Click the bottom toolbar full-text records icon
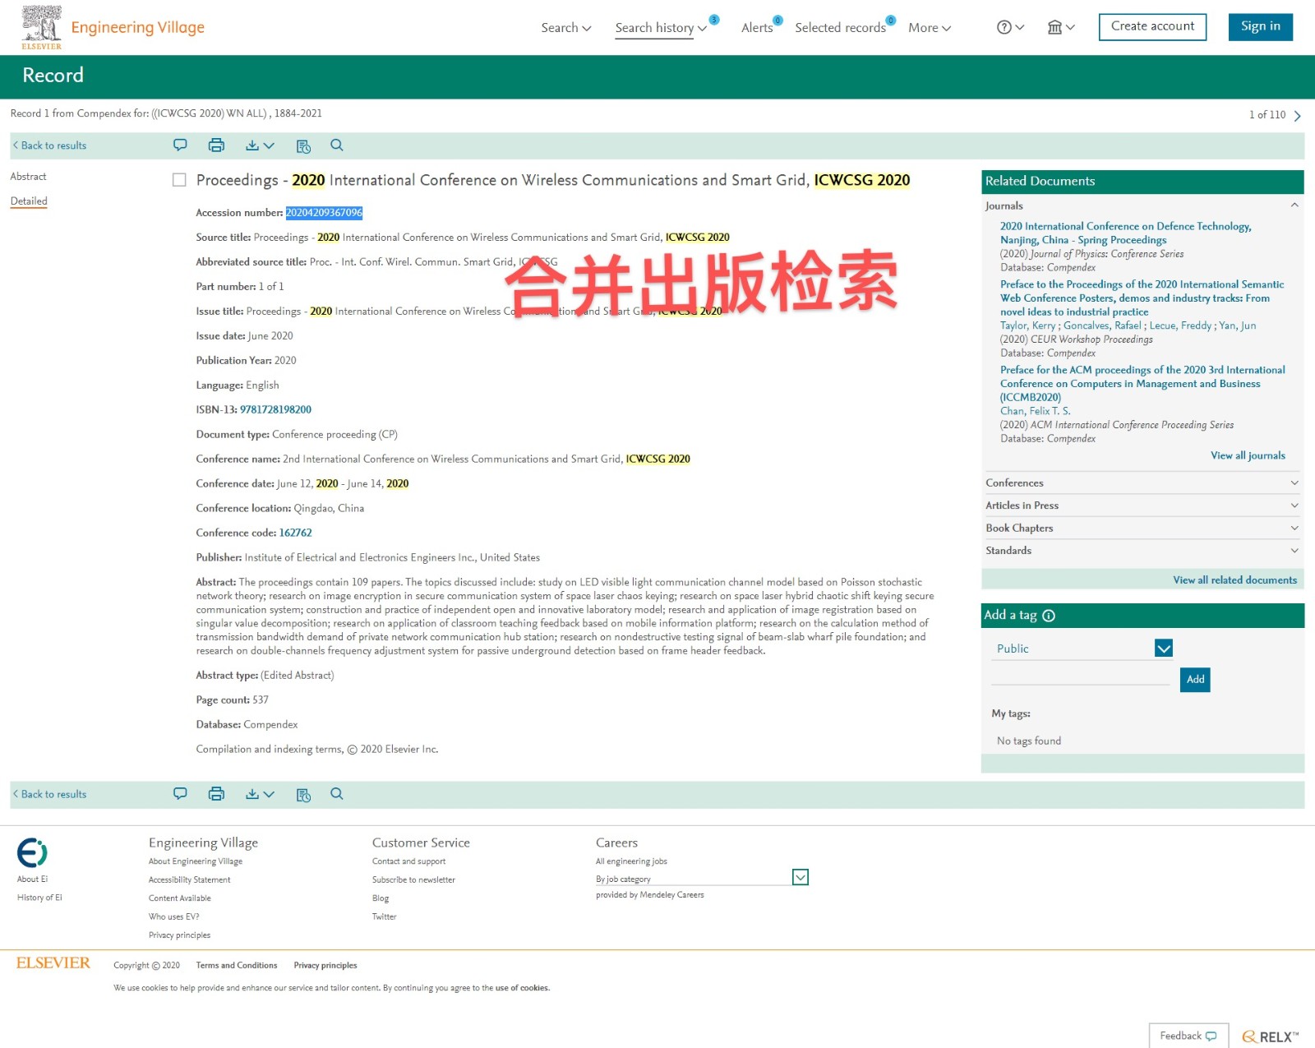Screen dimensions: 1315x1048 (x=303, y=795)
